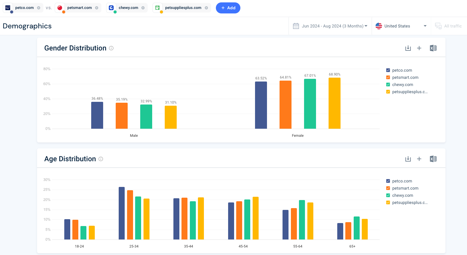This screenshot has height=255, width=467.
Task: Click petsuppliesplus bar in 45-54 age group
Action: [x=256, y=218]
